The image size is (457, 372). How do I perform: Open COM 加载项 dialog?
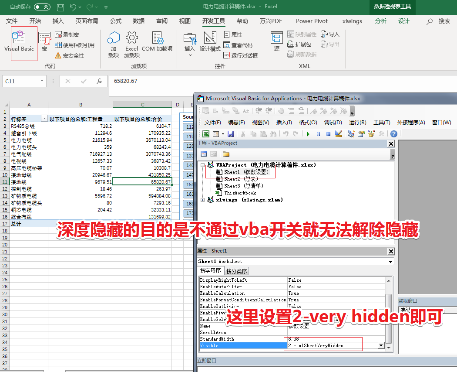157,42
